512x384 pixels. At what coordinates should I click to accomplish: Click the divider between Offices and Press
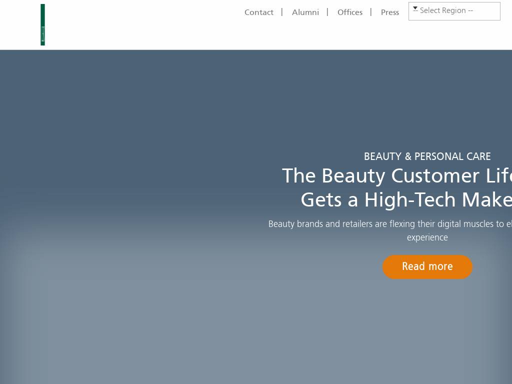(x=371, y=12)
